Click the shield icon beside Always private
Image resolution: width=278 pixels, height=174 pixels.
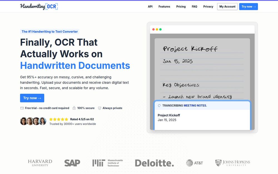point(100,108)
